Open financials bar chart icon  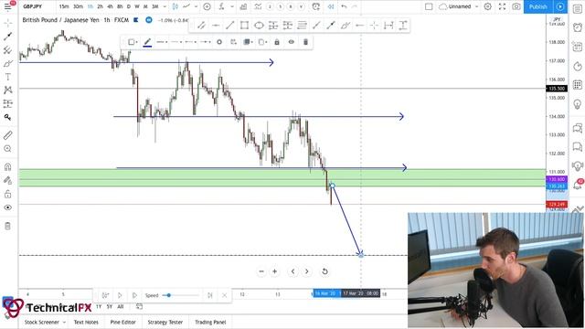[243, 6]
